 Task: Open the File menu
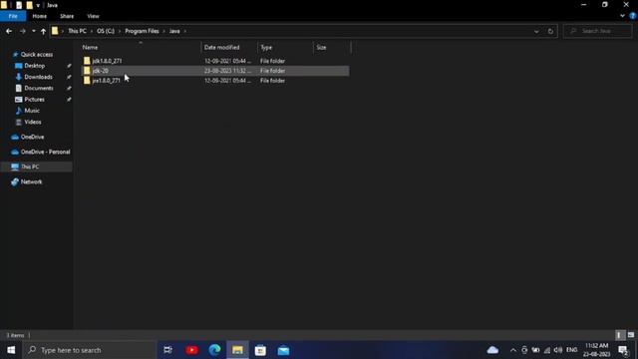(13, 16)
